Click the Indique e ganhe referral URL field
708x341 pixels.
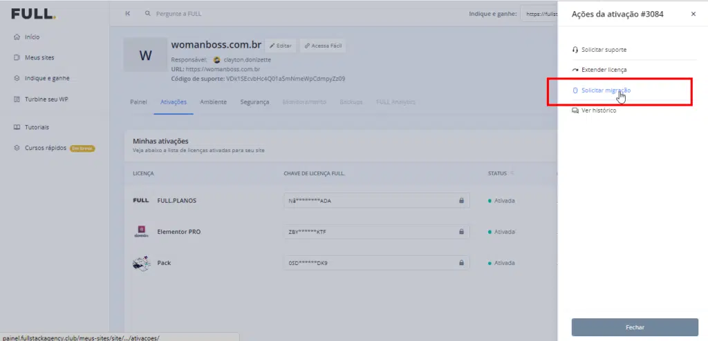coord(539,14)
